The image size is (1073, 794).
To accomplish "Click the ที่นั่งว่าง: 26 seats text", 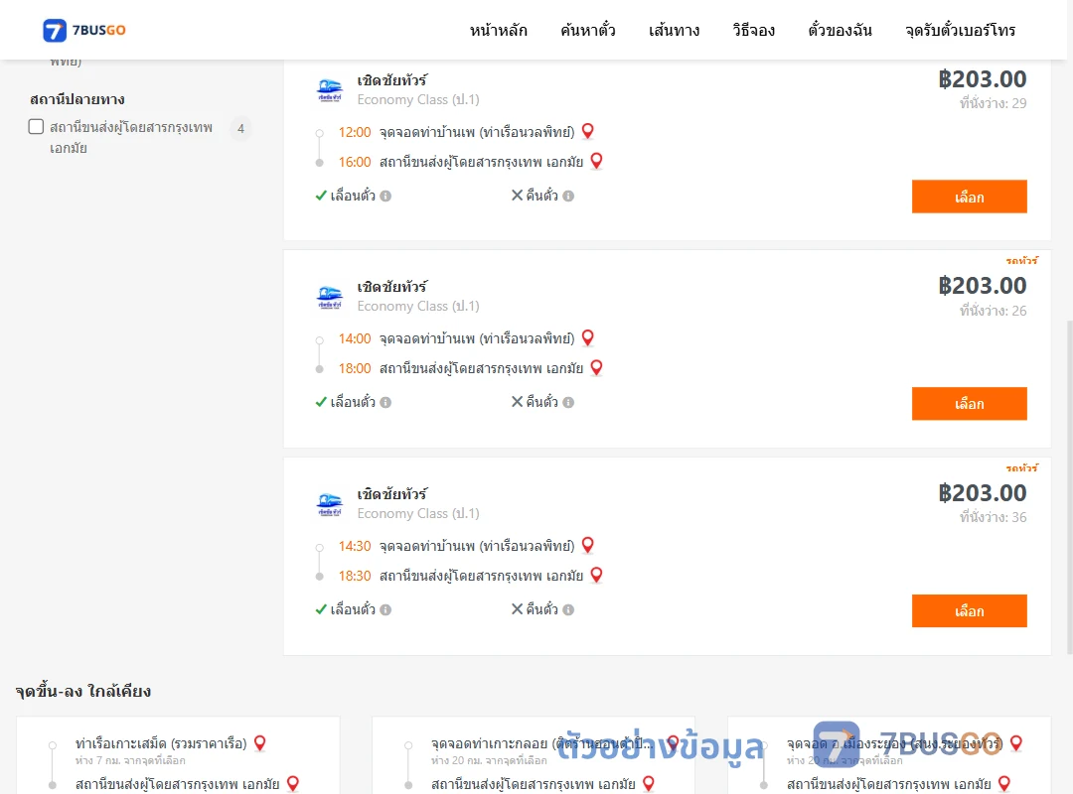I will click(x=993, y=311).
